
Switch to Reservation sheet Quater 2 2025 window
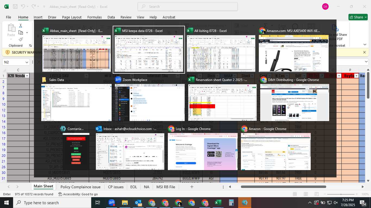click(222, 99)
